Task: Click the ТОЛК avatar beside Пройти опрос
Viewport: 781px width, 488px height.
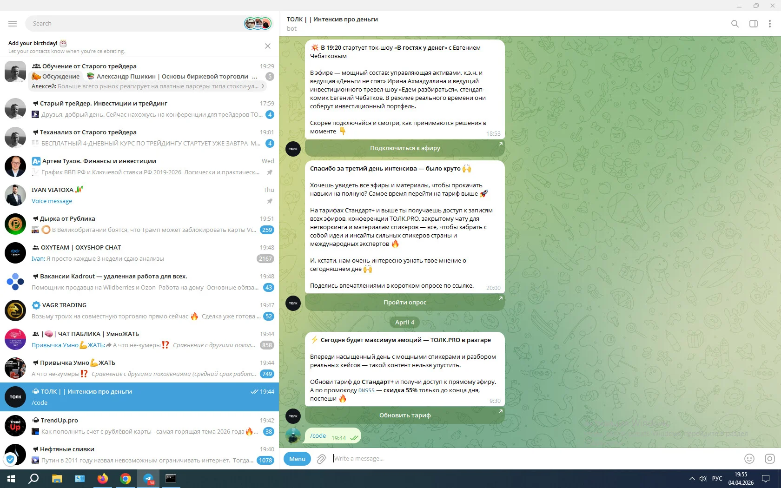Action: (x=293, y=303)
